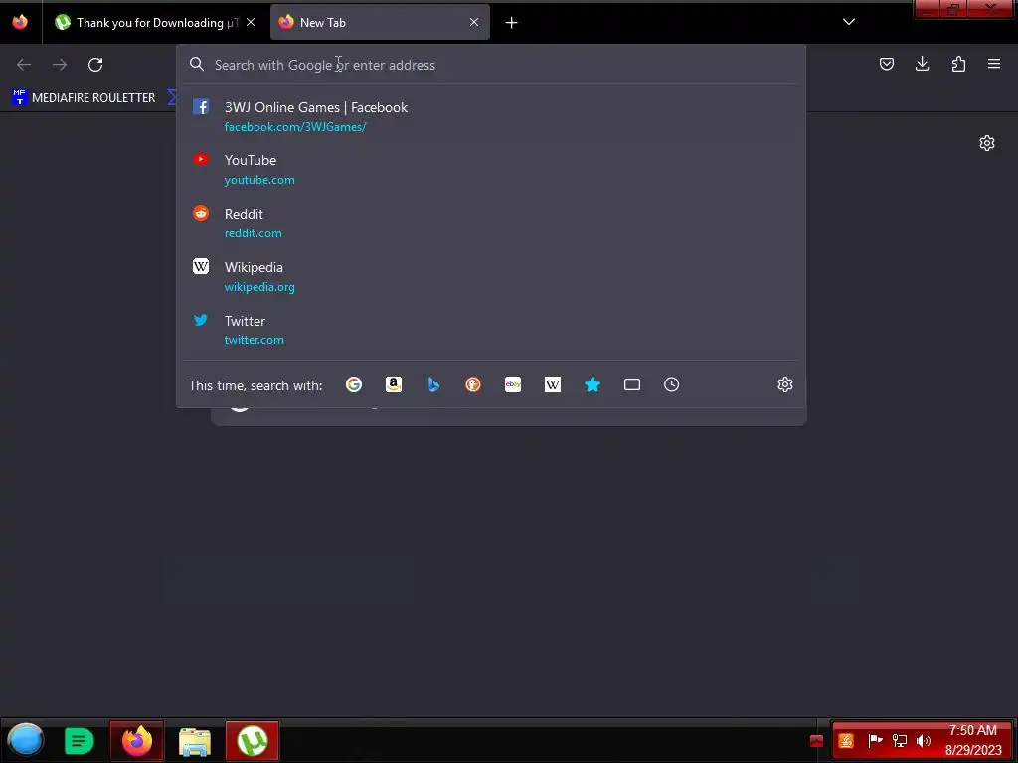Open a new tab with plus button
The width and height of the screenshot is (1018, 763).
pos(512,23)
